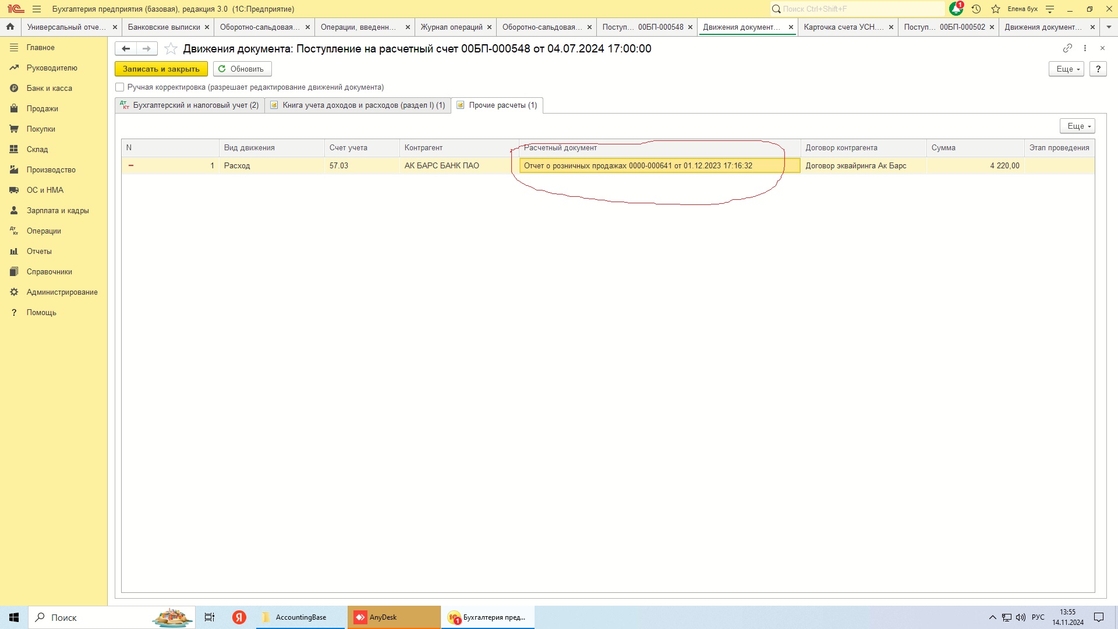
Task: Click the favorites star next to document title
Action: coord(171,49)
